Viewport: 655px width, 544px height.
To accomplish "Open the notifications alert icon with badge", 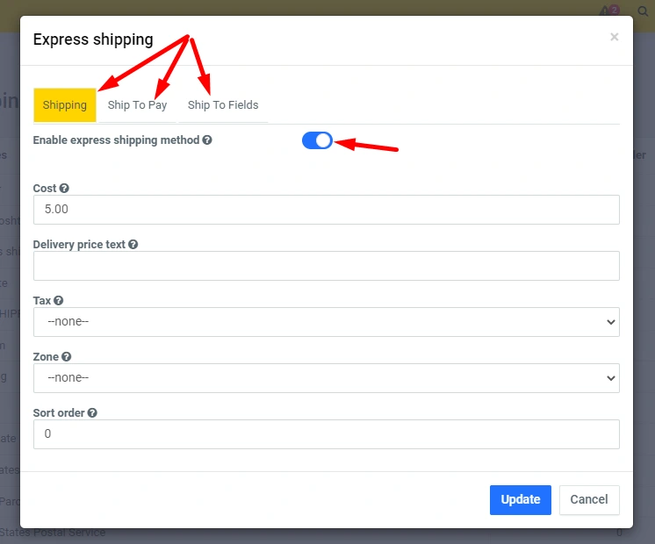I will [x=607, y=11].
